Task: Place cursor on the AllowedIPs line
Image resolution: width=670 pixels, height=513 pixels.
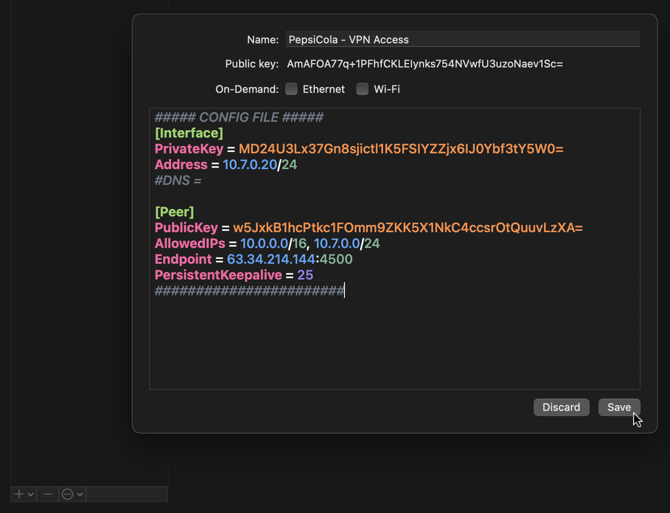Action: (x=266, y=244)
